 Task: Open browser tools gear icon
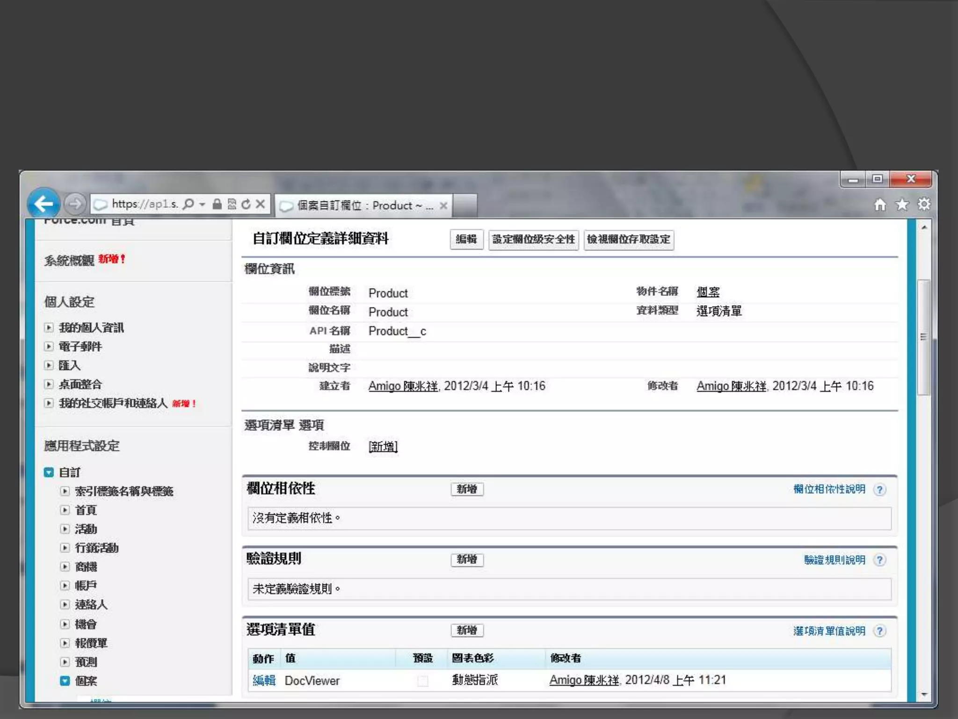coord(923,205)
